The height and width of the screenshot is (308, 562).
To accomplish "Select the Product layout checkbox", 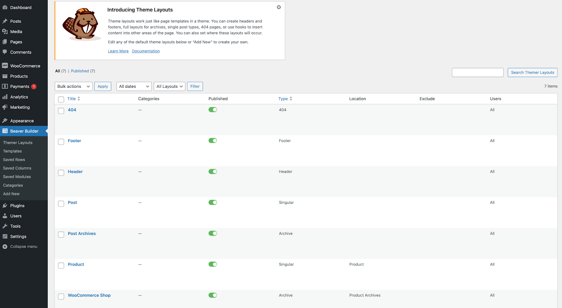I will pyautogui.click(x=61, y=265).
